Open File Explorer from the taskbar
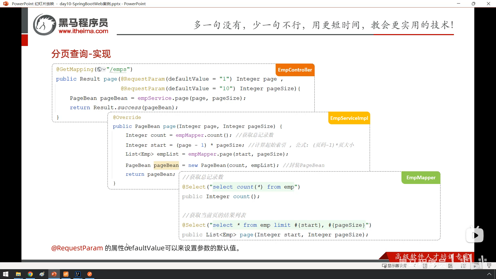This screenshot has width=496, height=279. click(x=18, y=274)
